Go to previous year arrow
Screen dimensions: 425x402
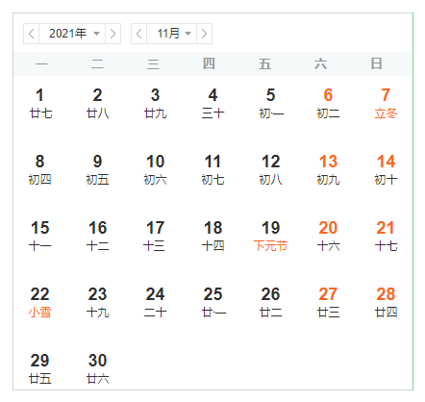click(x=32, y=34)
